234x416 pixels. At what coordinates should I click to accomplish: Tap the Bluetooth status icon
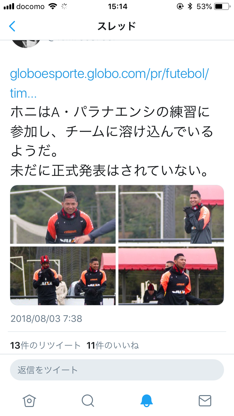[x=190, y=6]
